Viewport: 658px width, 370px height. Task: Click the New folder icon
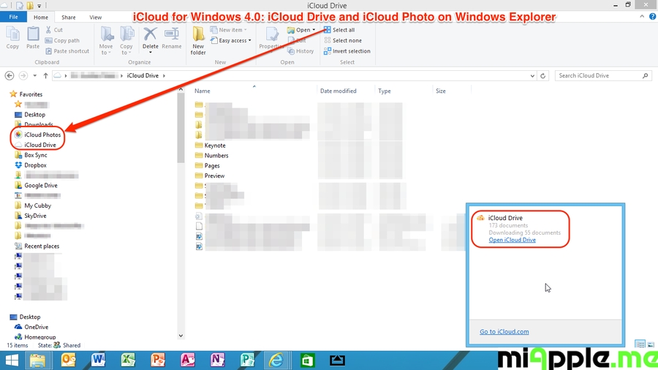click(x=198, y=39)
